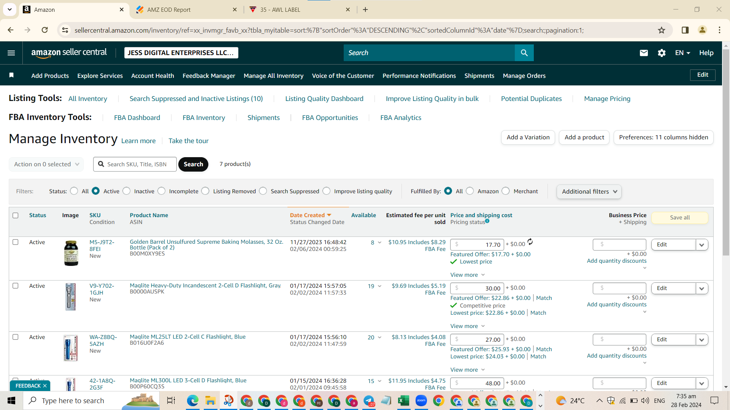730x410 pixels.
Task: Click the Molasses product thumbnail image
Action: click(x=71, y=253)
